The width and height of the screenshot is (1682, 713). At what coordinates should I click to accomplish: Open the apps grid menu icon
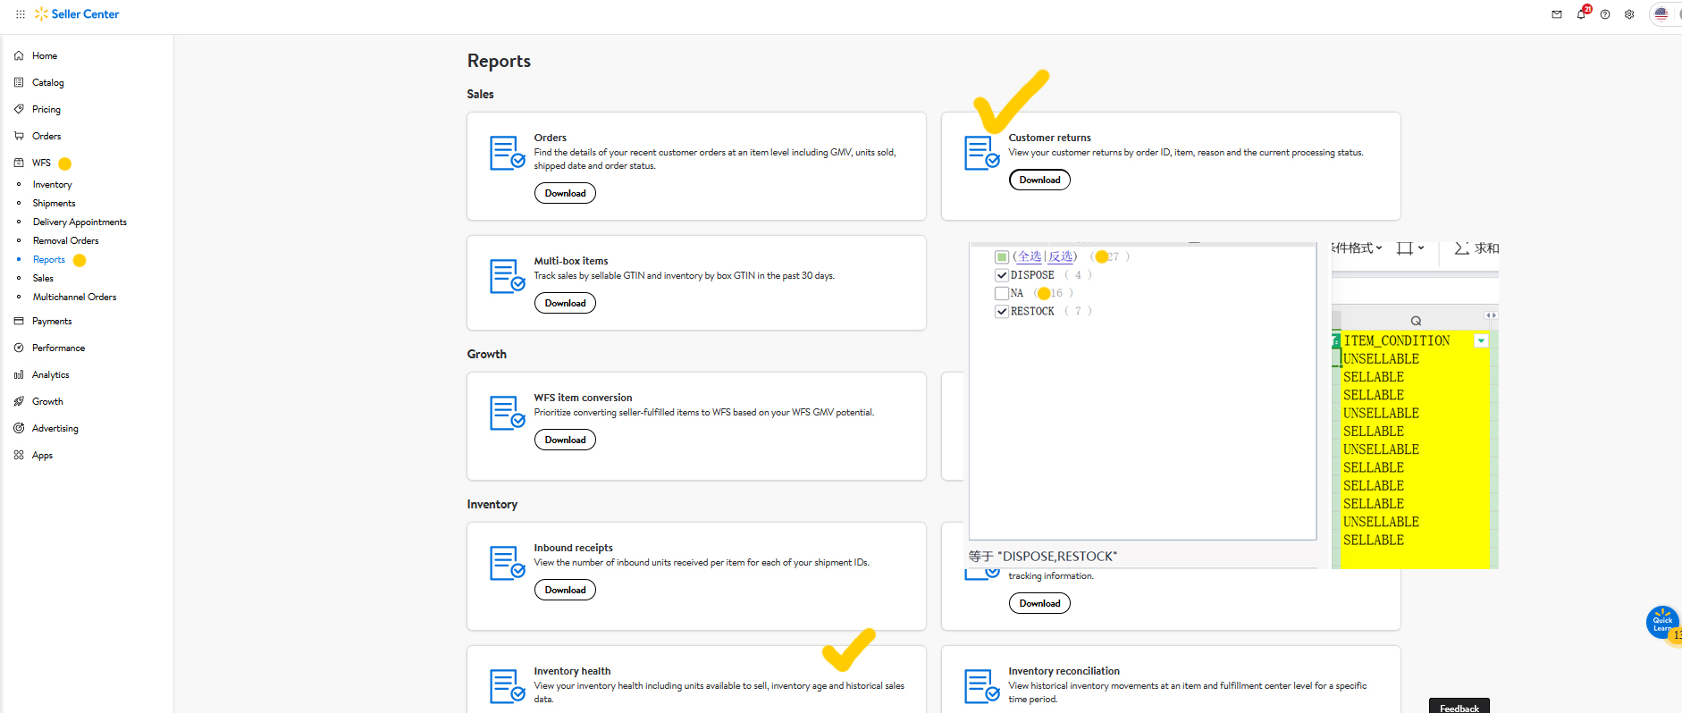coord(21,14)
